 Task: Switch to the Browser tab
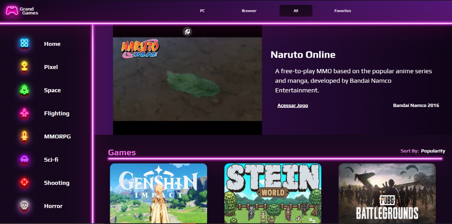click(x=249, y=11)
